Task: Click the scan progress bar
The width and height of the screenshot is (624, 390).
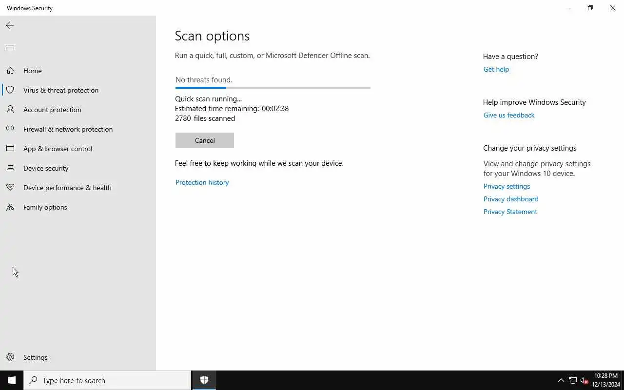Action: pyautogui.click(x=273, y=88)
